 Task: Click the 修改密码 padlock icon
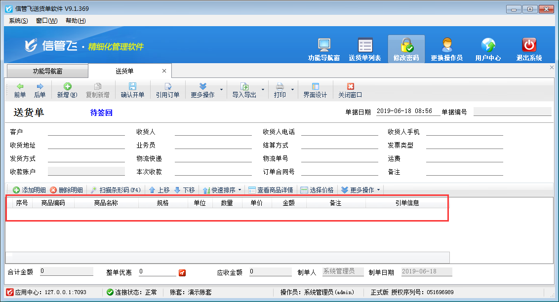(x=406, y=45)
